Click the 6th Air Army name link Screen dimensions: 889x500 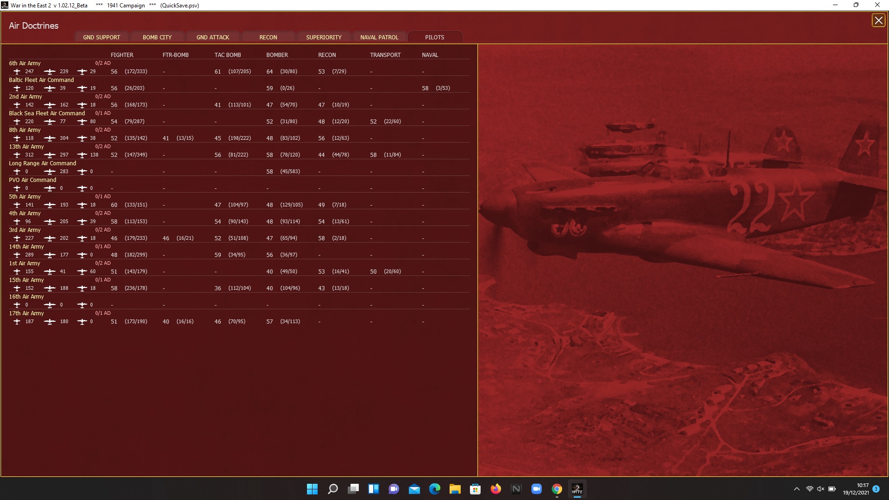pyautogui.click(x=25, y=63)
